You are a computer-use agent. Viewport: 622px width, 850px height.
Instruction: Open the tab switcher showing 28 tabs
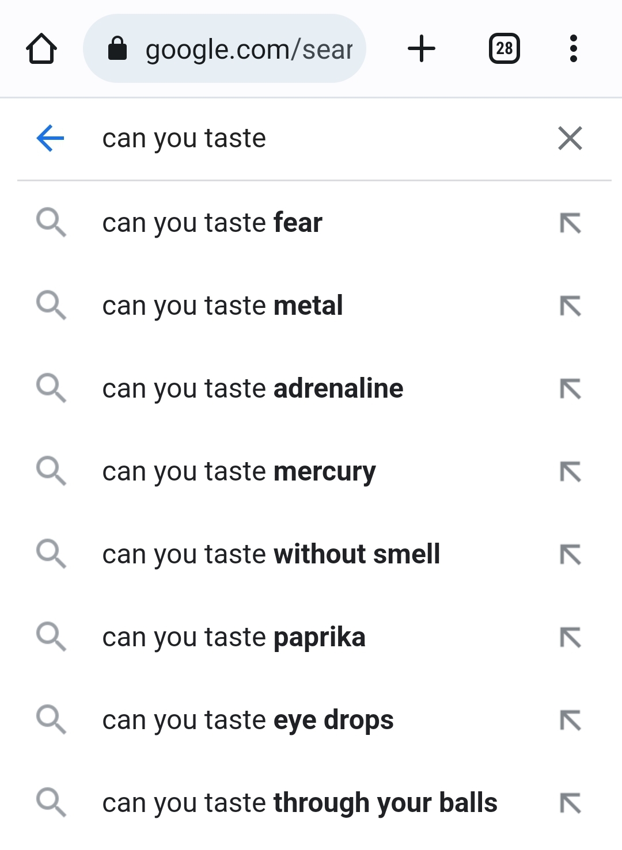click(504, 48)
